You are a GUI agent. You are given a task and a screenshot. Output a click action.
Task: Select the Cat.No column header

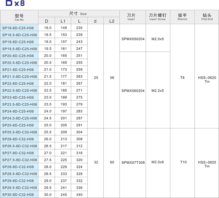point(19,17)
